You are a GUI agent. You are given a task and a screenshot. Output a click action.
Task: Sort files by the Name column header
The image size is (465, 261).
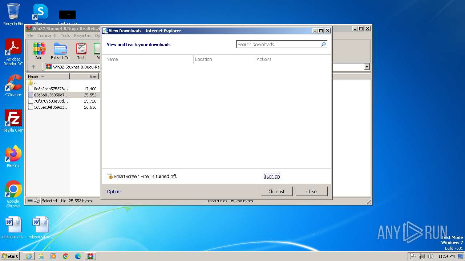point(48,76)
